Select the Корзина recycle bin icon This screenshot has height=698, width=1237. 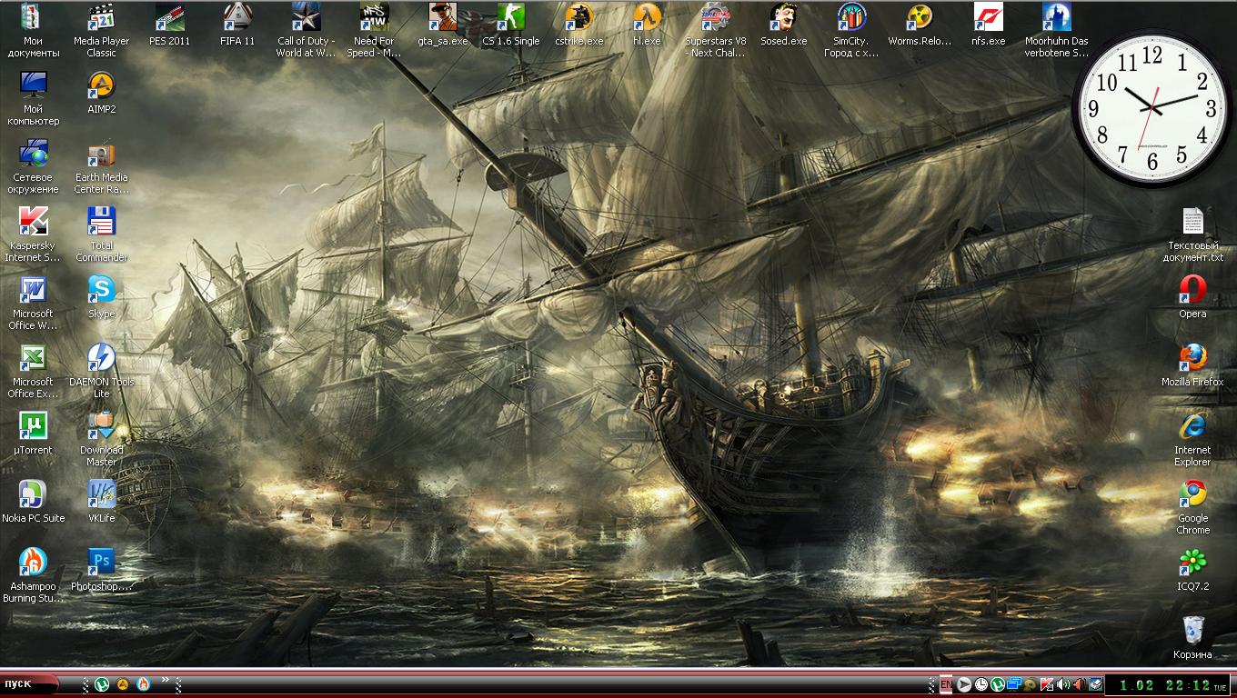[x=1192, y=630]
